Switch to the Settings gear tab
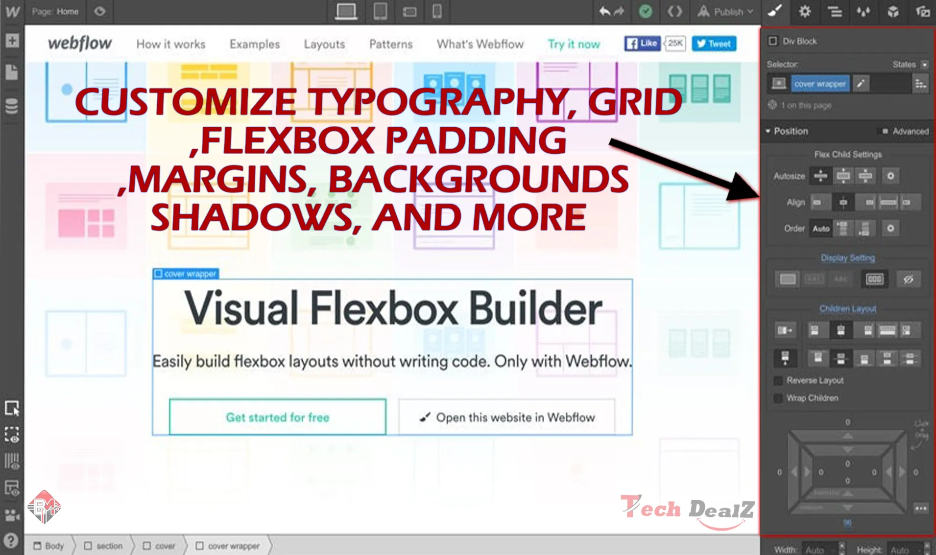 [x=805, y=11]
